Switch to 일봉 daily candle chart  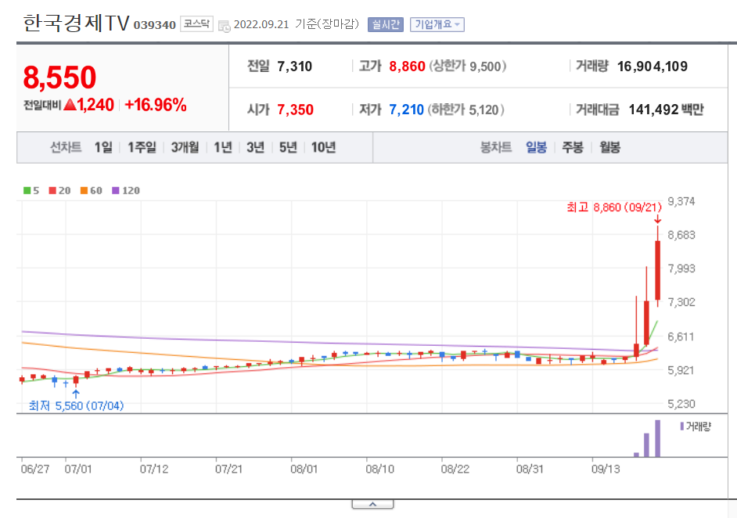click(536, 148)
